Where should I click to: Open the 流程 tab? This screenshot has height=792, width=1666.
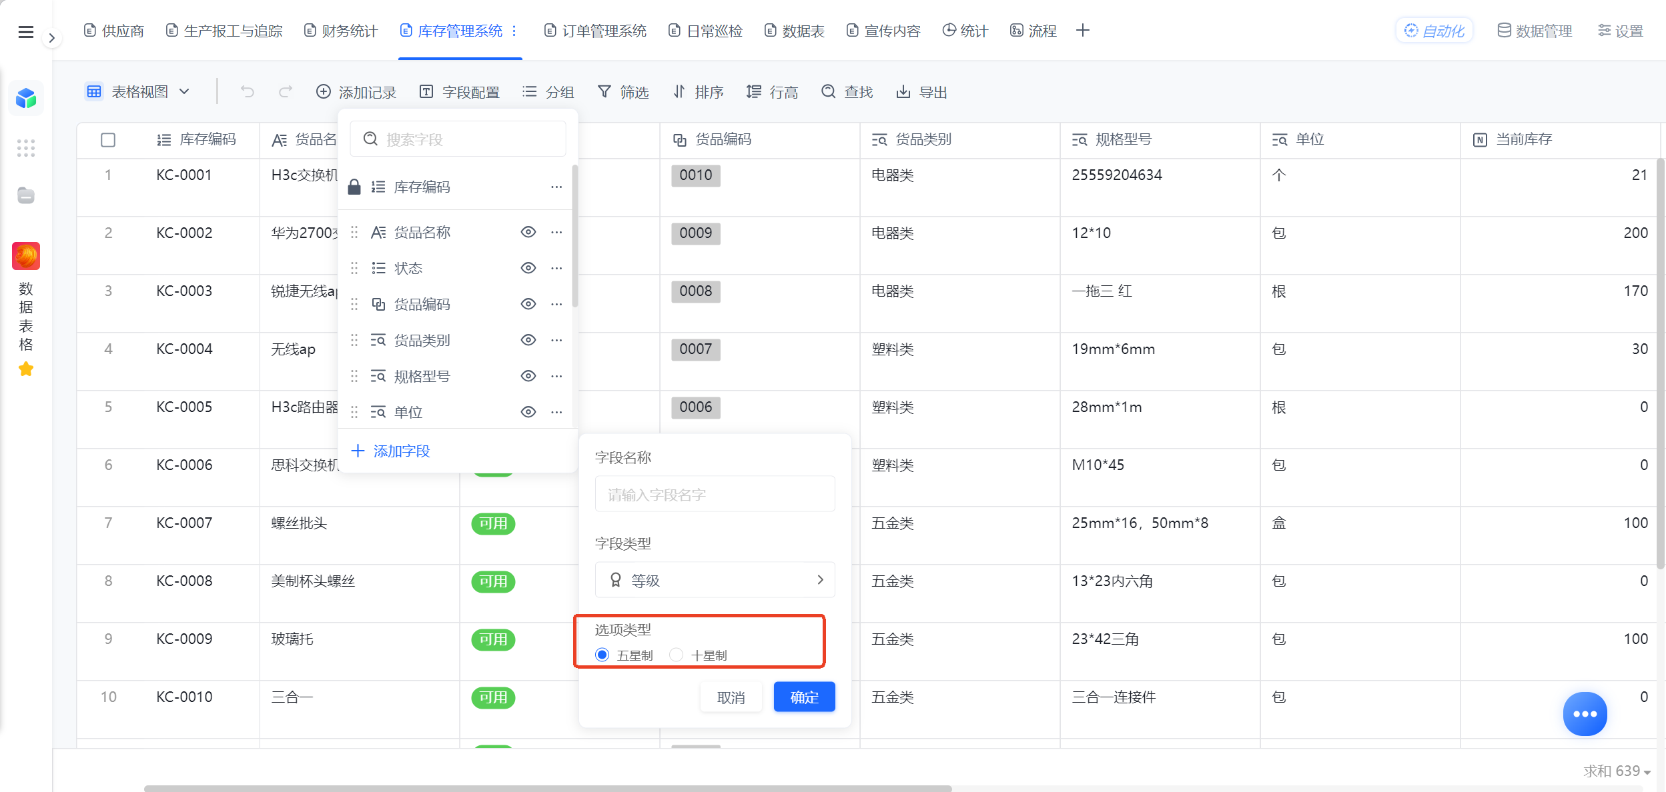click(1033, 31)
